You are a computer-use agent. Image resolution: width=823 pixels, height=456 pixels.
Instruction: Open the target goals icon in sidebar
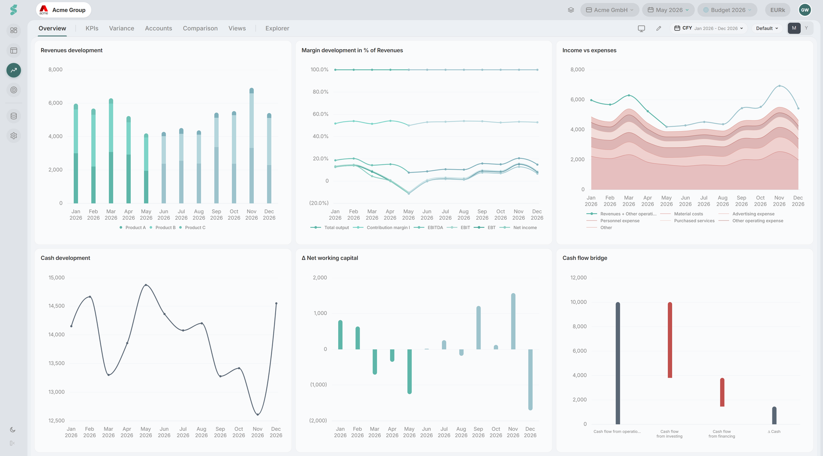pos(14,90)
